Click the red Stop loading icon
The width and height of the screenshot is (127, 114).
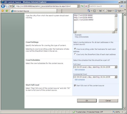pos(86,6)
